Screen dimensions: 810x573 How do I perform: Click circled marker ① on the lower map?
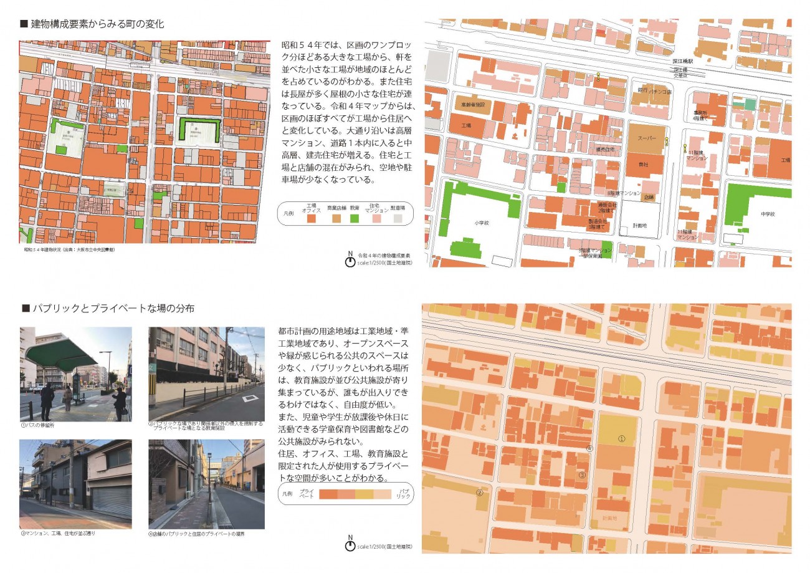(x=621, y=438)
